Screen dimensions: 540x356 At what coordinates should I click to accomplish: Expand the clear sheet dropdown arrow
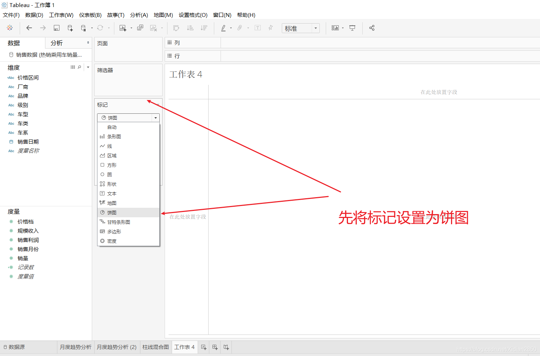(162, 28)
